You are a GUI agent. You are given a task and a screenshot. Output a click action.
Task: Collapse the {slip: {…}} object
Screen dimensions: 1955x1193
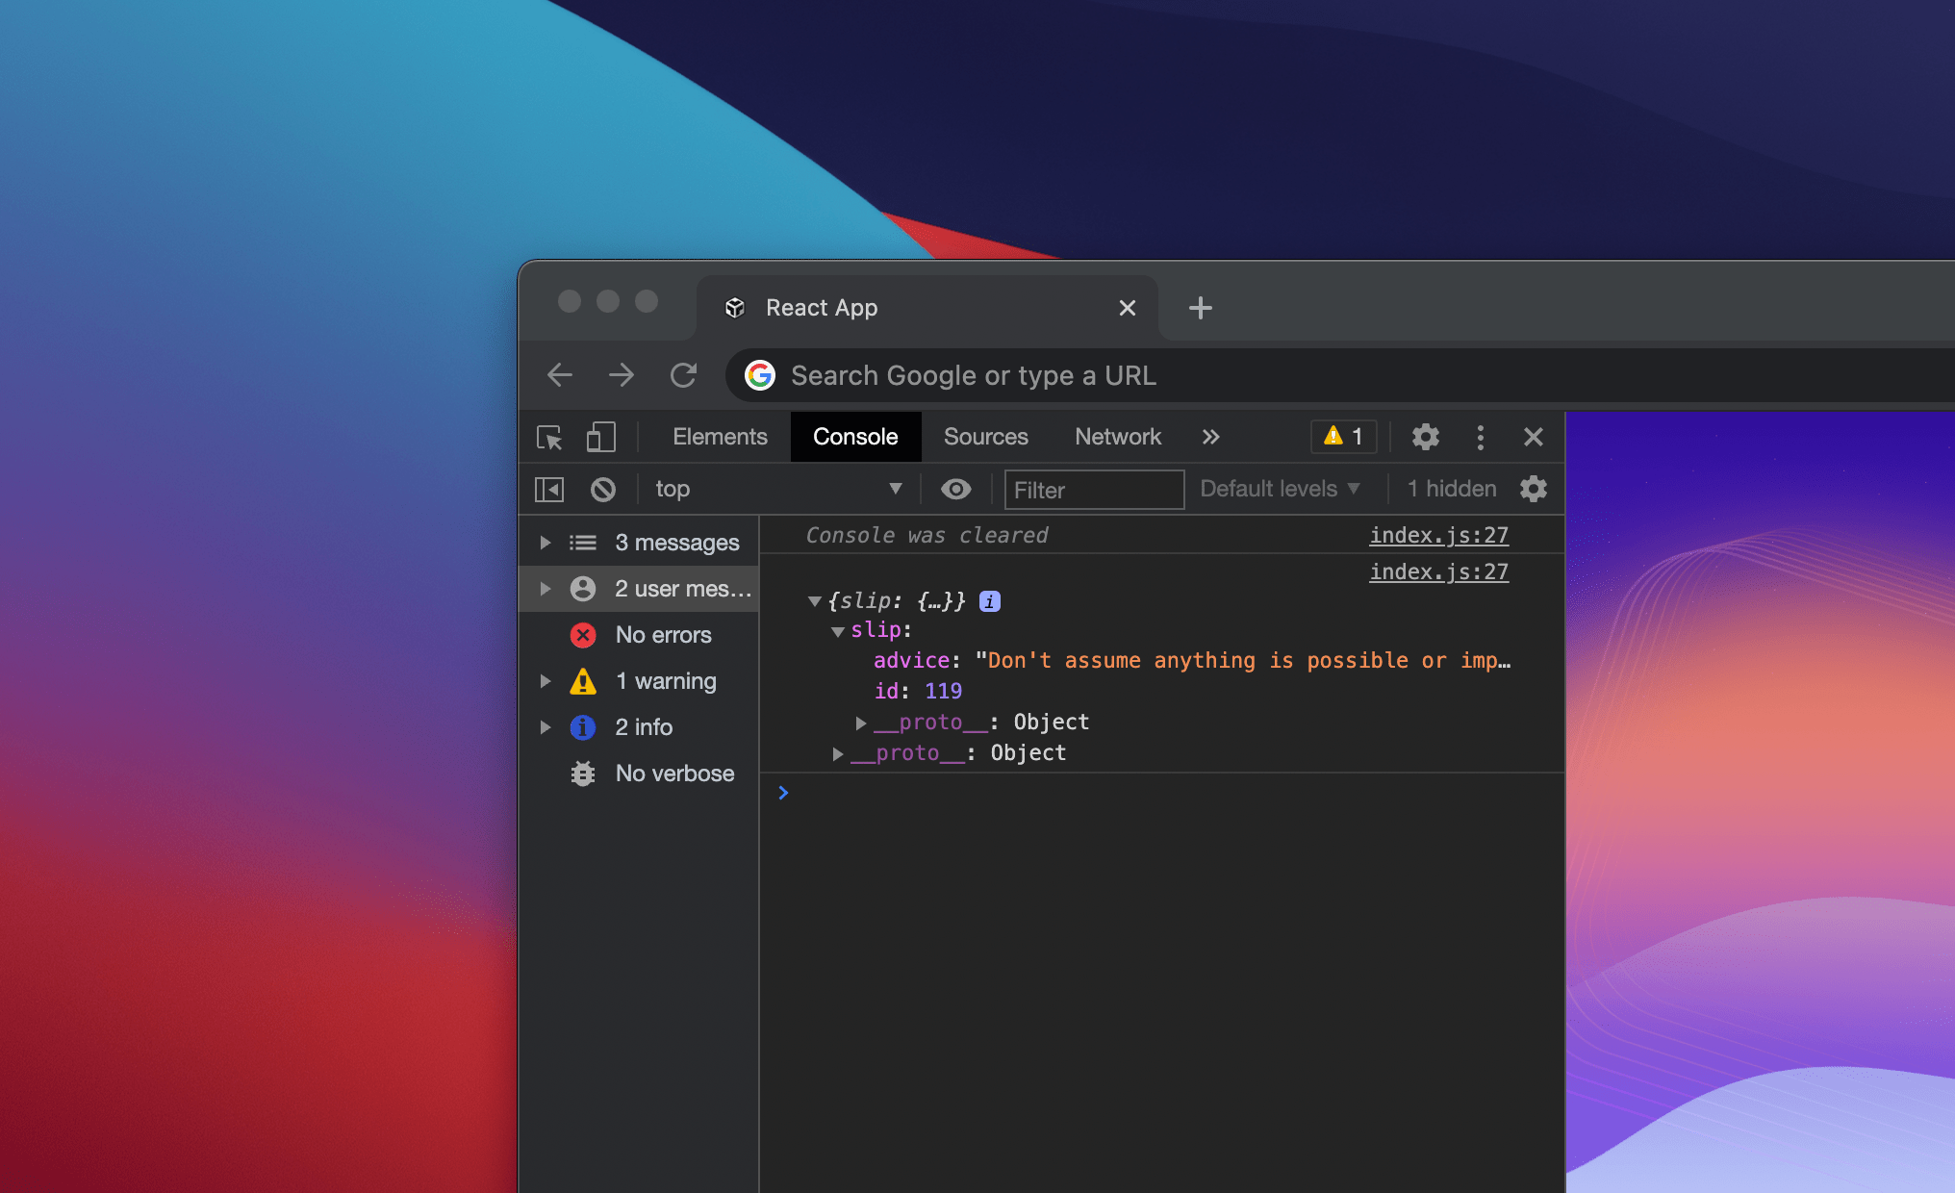tap(814, 601)
